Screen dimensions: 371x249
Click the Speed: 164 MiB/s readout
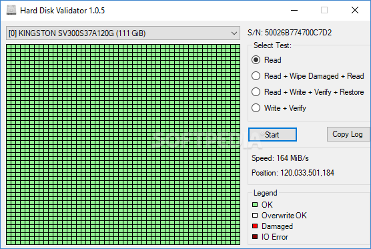tap(280, 158)
